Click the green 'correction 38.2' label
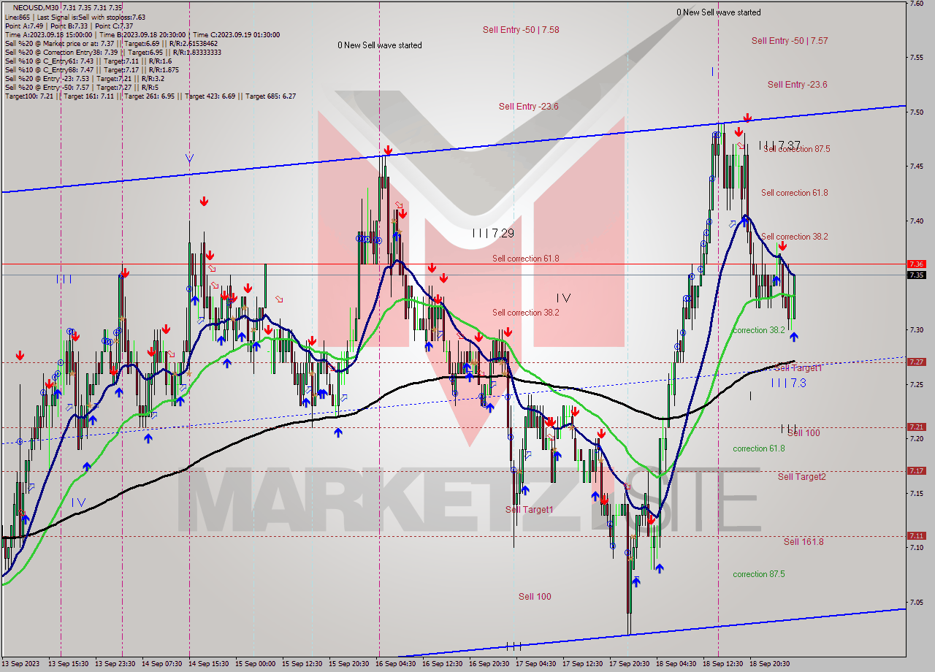935x672 pixels. coord(759,330)
